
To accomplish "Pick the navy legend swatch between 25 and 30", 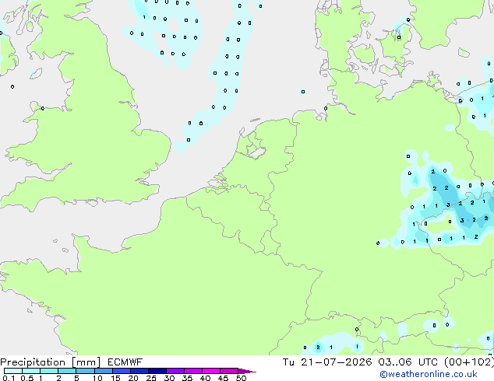I will [157, 371].
